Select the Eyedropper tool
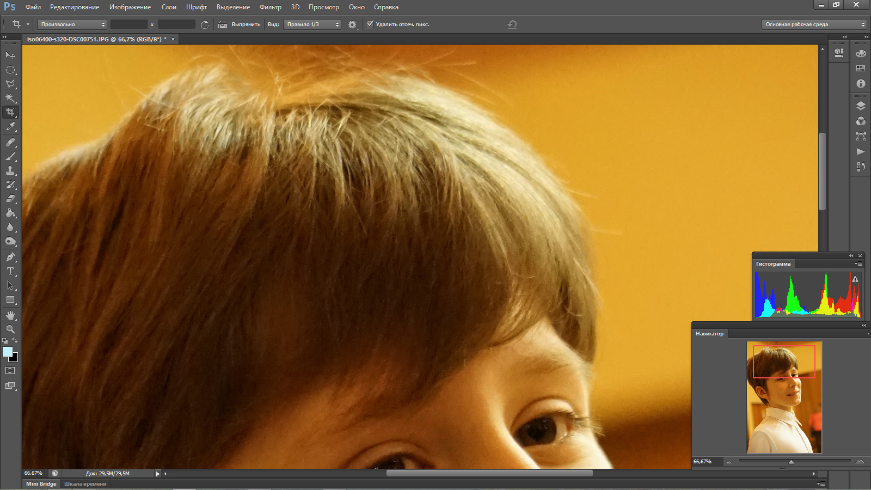This screenshot has height=490, width=871. (10, 127)
